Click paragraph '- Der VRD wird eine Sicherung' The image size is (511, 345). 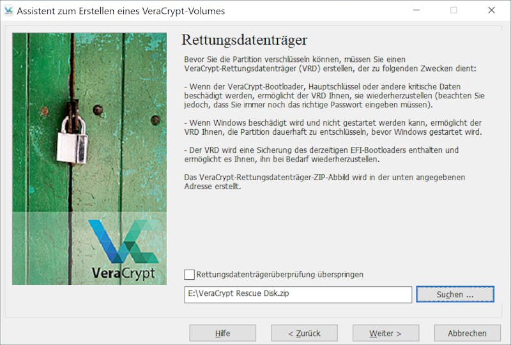321,155
